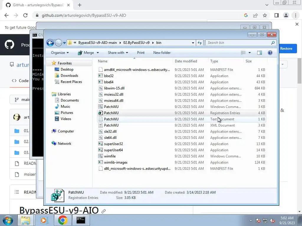Click the Chrome address bar URL
This screenshot has height=226, width=302.
point(84,15)
